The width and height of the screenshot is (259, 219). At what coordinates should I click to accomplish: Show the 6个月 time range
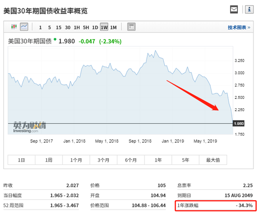point(131,160)
